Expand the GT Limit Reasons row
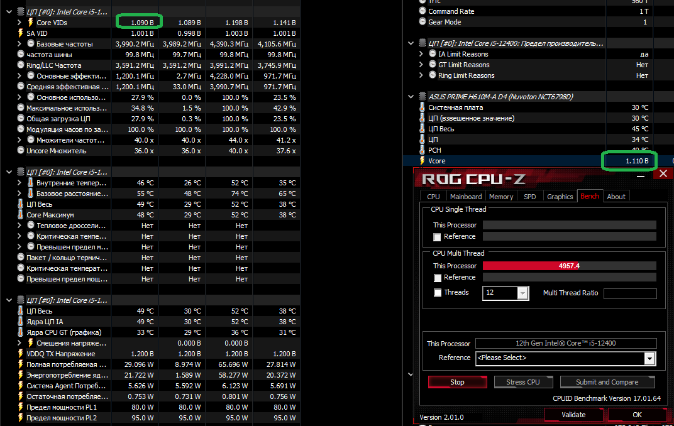Screen dimensions: 674x426 point(421,65)
